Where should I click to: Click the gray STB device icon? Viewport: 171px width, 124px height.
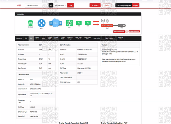121,25
